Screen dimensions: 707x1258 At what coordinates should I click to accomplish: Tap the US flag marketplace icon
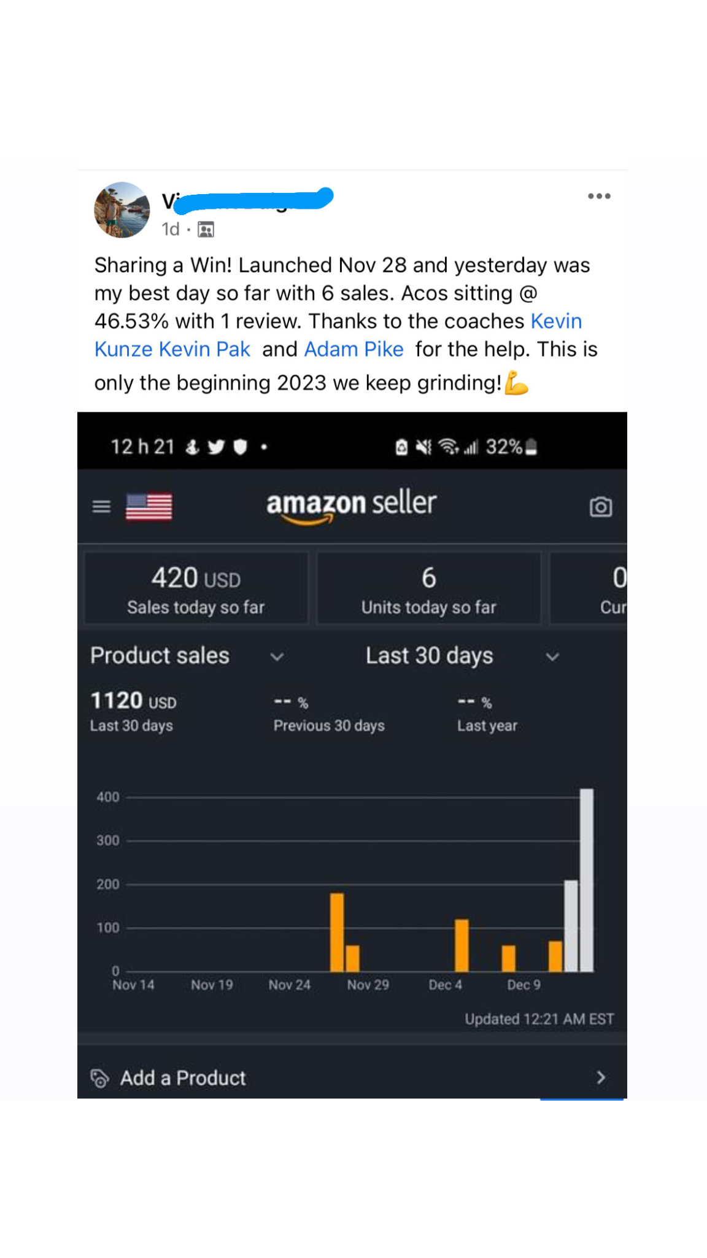click(149, 507)
